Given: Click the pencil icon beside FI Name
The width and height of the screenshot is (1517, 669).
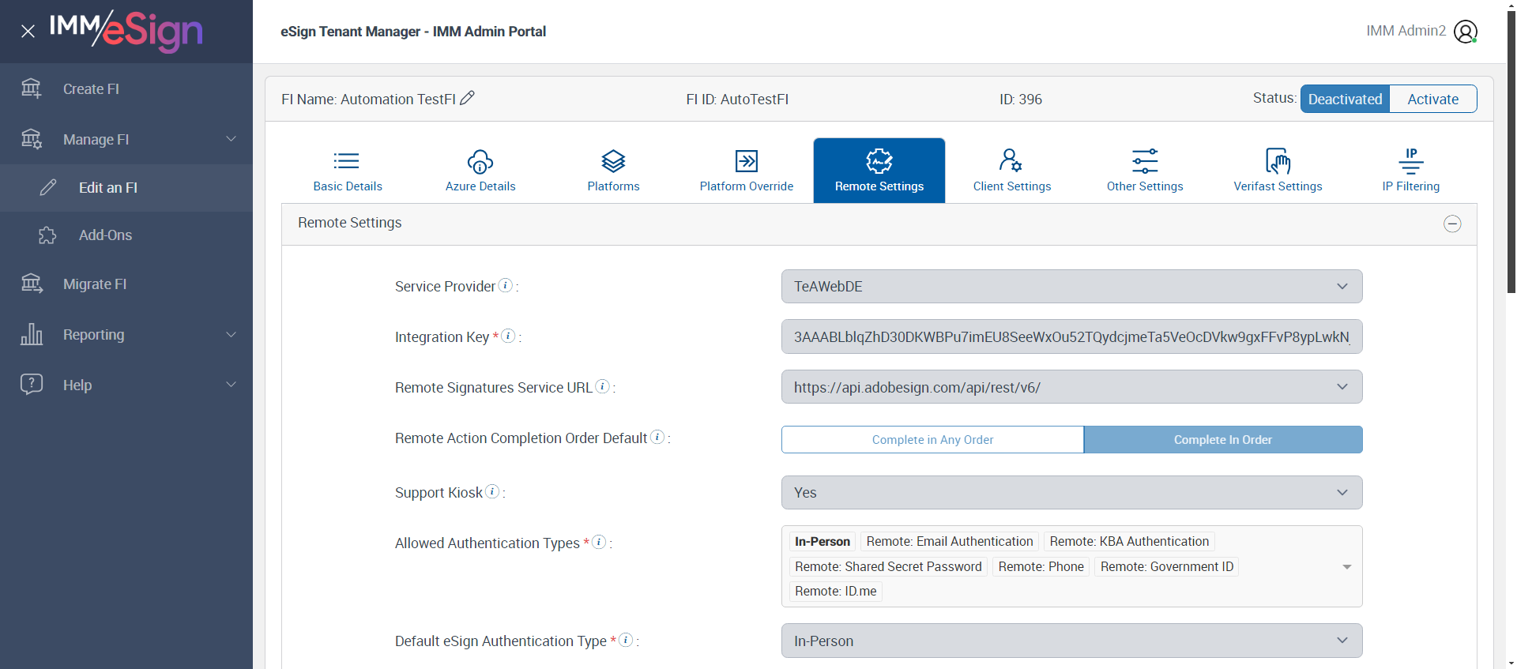Looking at the screenshot, I should pos(467,98).
